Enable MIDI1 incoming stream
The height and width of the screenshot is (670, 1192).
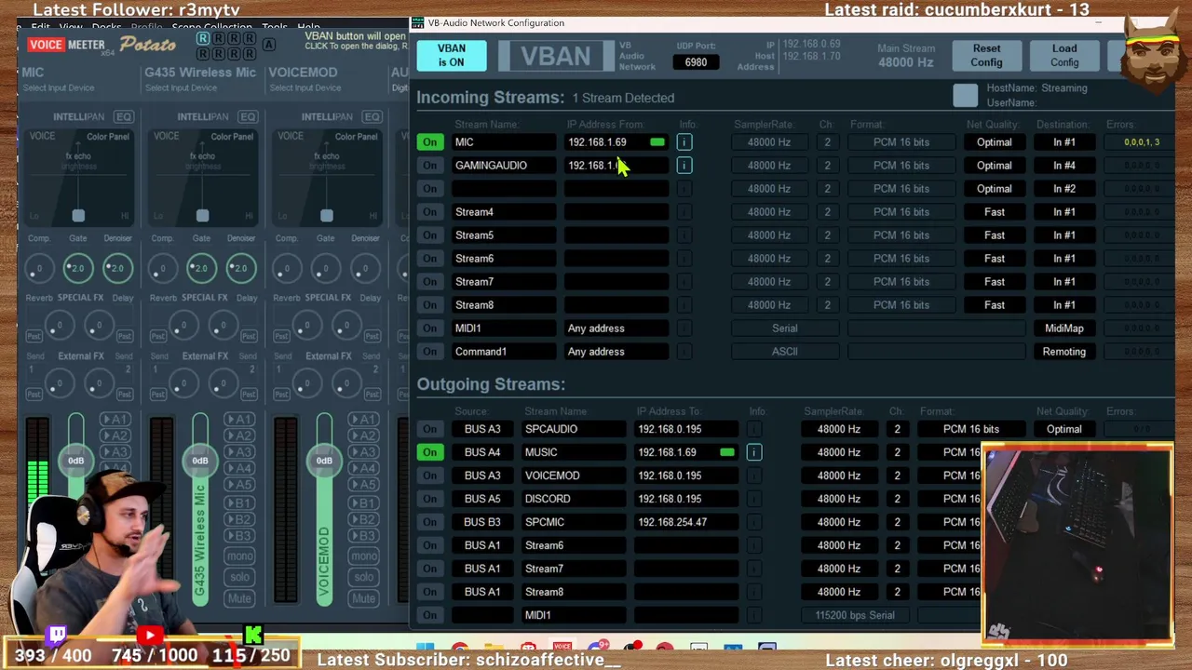429,328
